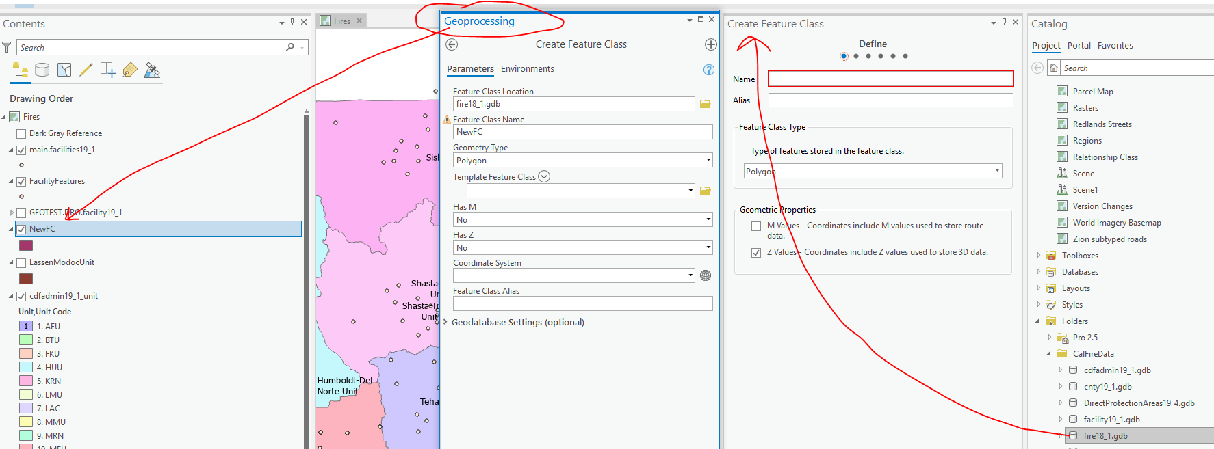The image size is (1214, 449).
Task: Open the Portal tab in Catalog
Action: click(1079, 46)
